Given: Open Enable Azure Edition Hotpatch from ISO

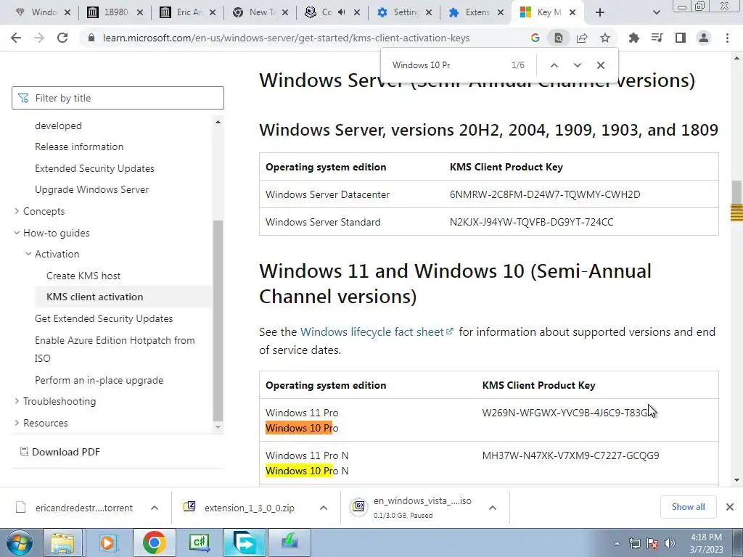Looking at the screenshot, I should [115, 349].
